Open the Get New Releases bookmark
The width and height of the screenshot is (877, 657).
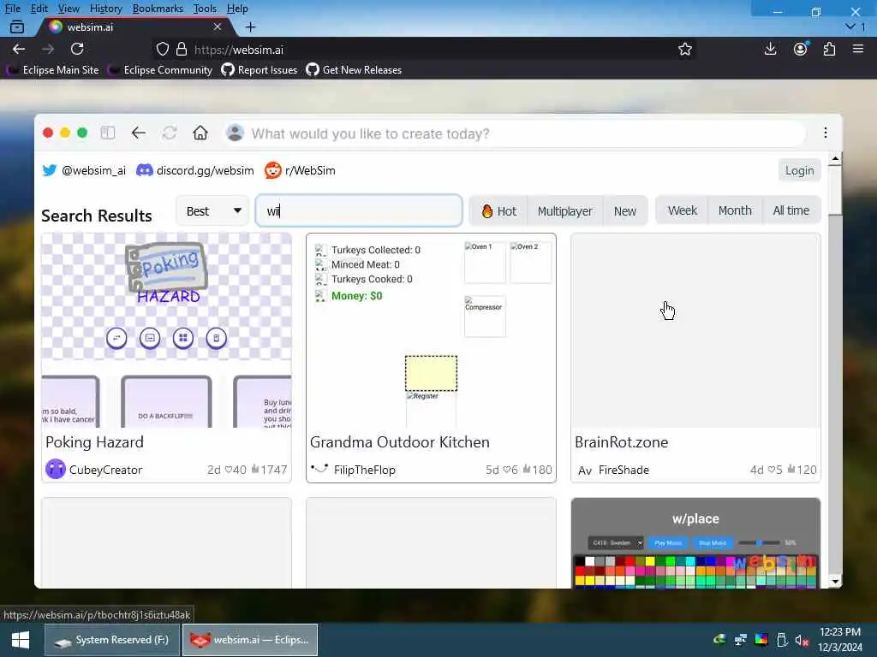point(354,70)
